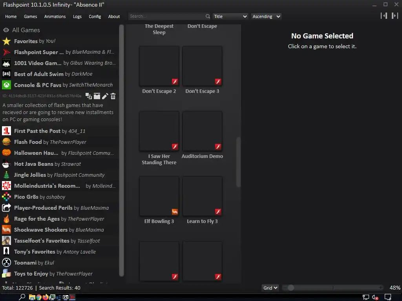Click the Favorites star icon
Image resolution: width=402 pixels, height=301 pixels.
point(6,41)
